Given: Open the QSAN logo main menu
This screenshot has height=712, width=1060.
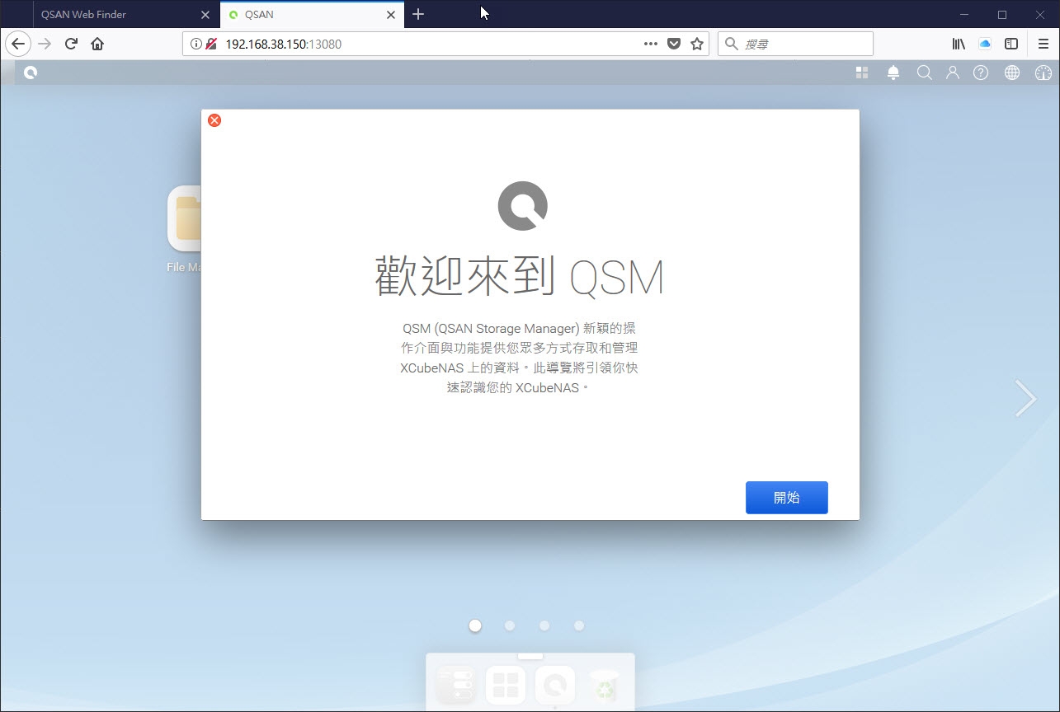Looking at the screenshot, I should tap(31, 73).
